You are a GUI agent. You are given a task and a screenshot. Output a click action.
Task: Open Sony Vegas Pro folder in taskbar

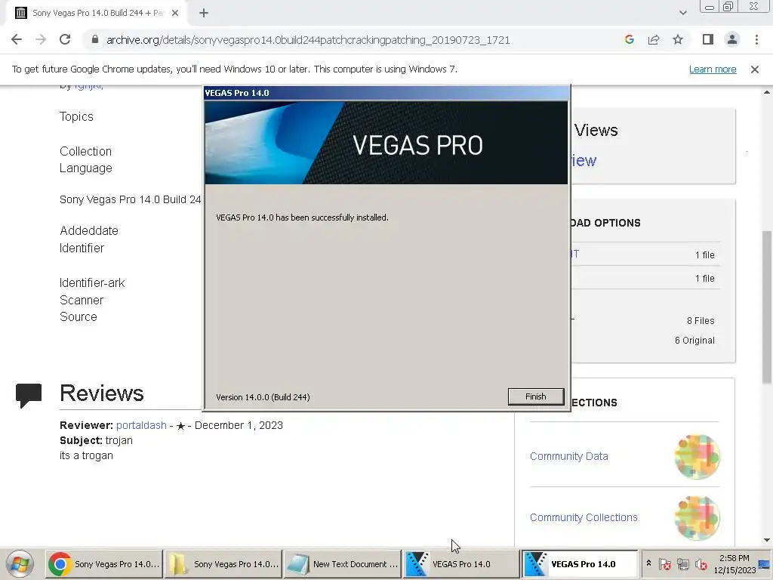pyautogui.click(x=223, y=563)
